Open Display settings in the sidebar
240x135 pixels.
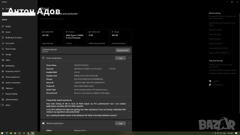tap(8, 26)
